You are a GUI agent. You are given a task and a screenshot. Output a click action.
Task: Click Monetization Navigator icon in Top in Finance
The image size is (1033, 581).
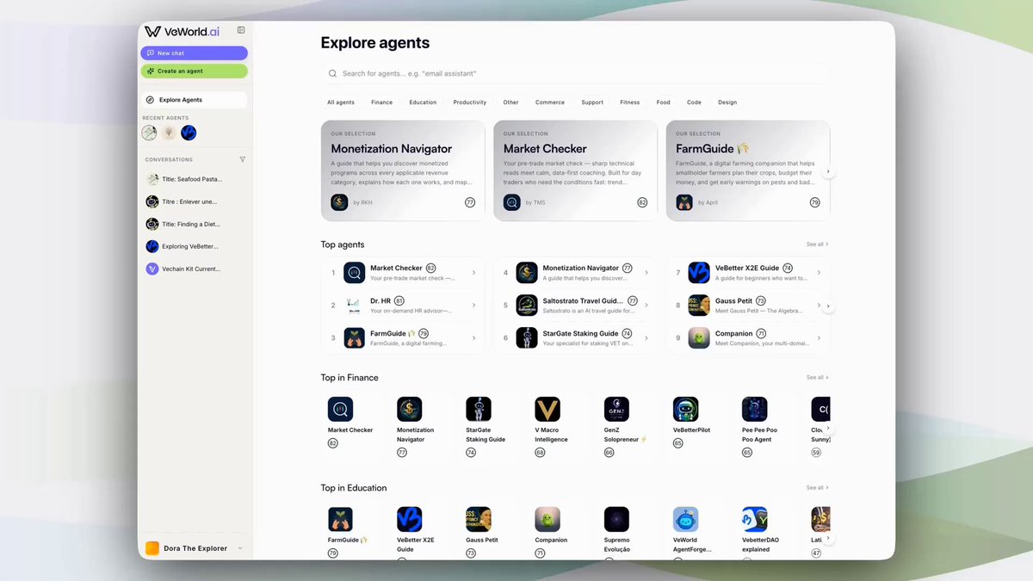[x=409, y=409]
